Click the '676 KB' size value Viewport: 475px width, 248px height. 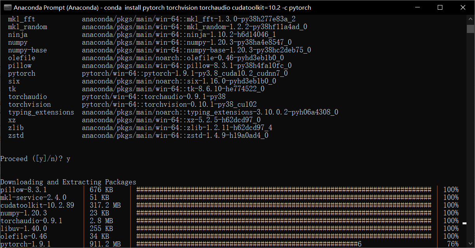[x=101, y=190]
